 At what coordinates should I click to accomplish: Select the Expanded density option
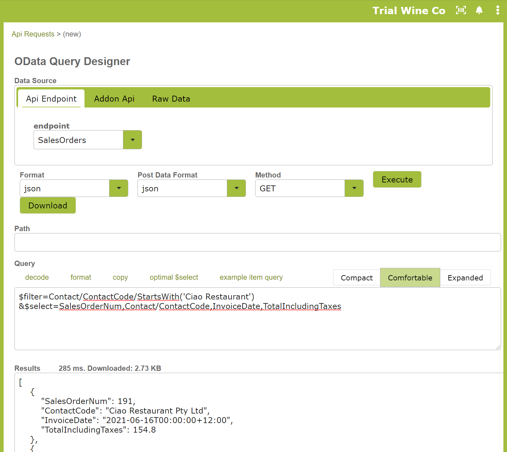[465, 278]
